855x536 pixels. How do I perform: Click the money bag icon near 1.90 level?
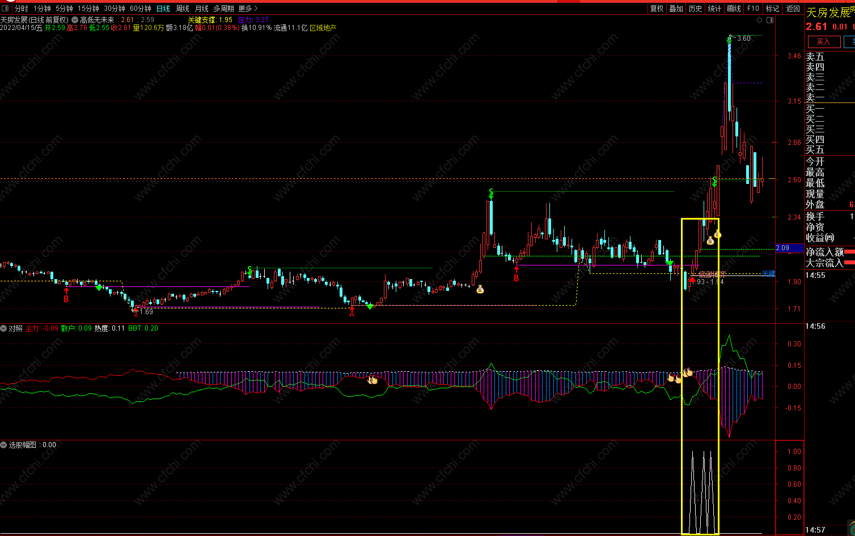[480, 289]
